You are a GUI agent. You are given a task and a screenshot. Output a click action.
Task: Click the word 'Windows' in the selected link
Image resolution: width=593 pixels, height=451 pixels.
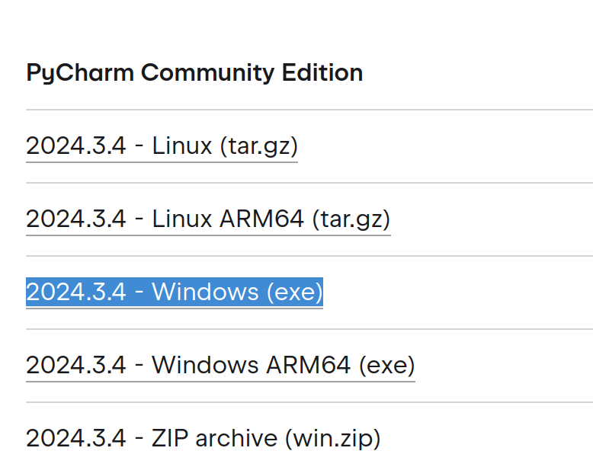(x=205, y=292)
